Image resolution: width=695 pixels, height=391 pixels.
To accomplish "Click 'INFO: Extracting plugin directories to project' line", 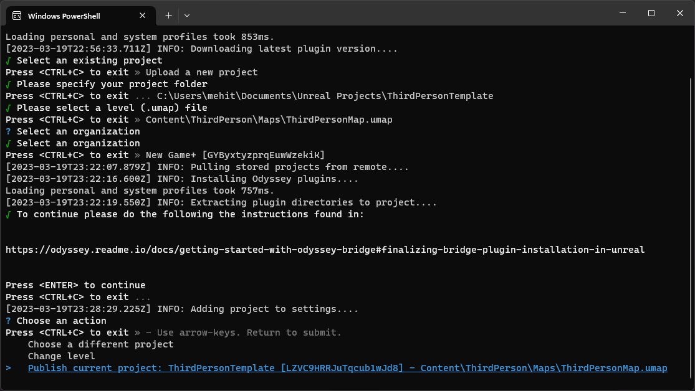I will (221, 203).
